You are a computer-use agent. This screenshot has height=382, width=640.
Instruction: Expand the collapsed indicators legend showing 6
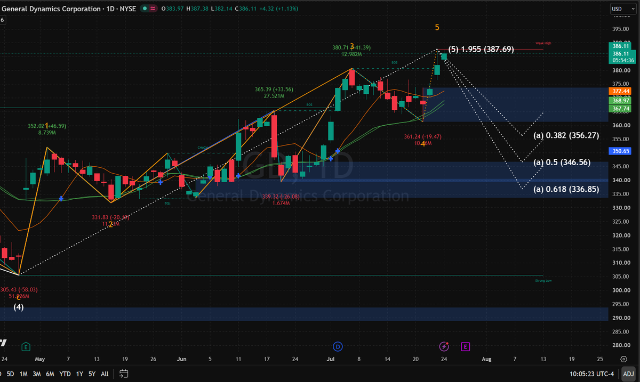pos(2,20)
